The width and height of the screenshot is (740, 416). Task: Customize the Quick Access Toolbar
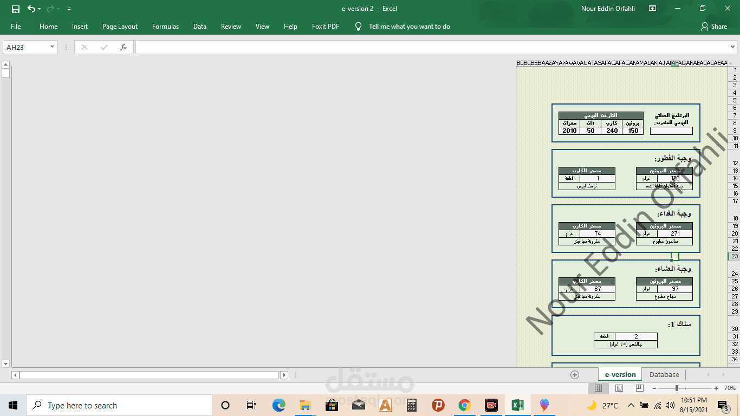point(69,9)
